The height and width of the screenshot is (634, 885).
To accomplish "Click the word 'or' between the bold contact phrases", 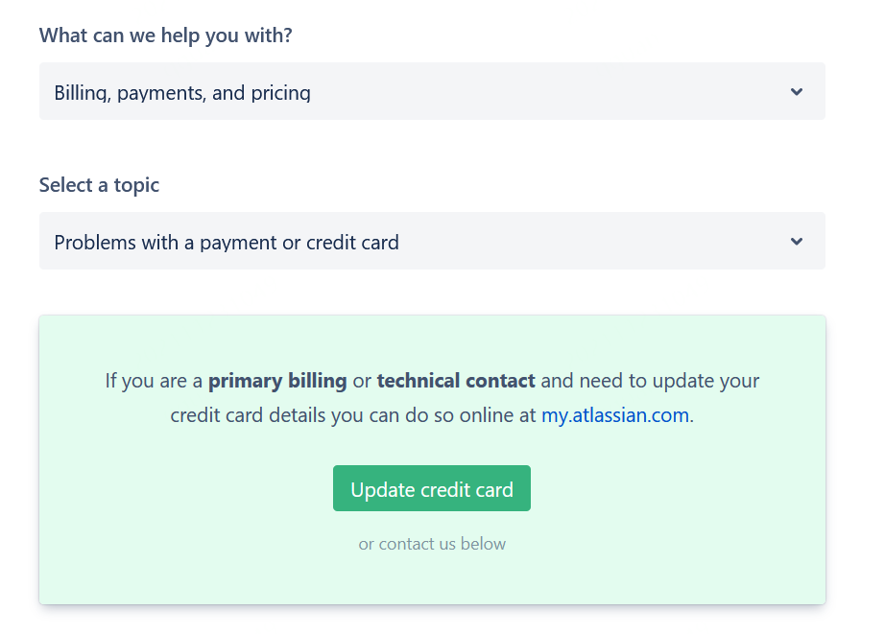I will point(362,381).
